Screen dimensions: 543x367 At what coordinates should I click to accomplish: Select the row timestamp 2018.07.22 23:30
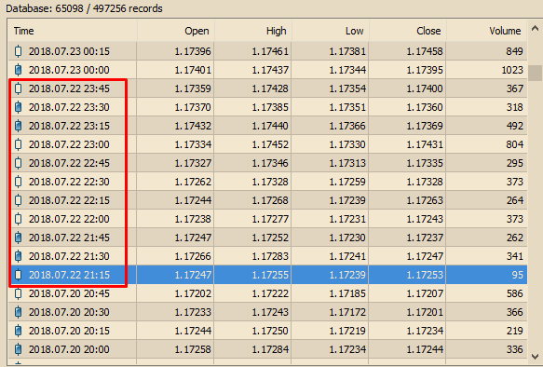tap(69, 107)
